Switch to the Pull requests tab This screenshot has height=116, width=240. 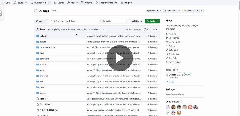pyautogui.click(x=40, y=3)
